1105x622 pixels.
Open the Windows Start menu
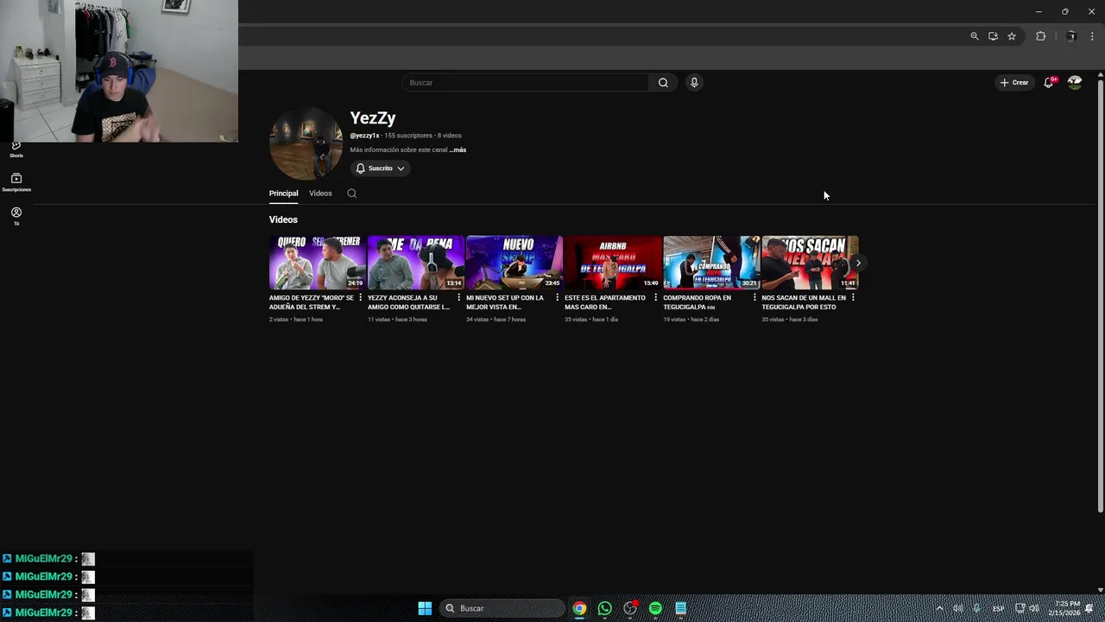(x=425, y=608)
